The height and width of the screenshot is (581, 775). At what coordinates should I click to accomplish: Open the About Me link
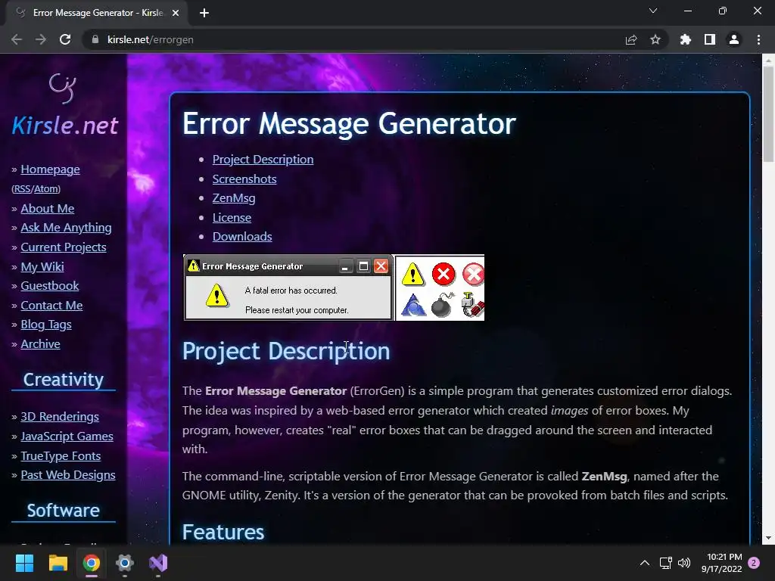click(x=48, y=209)
